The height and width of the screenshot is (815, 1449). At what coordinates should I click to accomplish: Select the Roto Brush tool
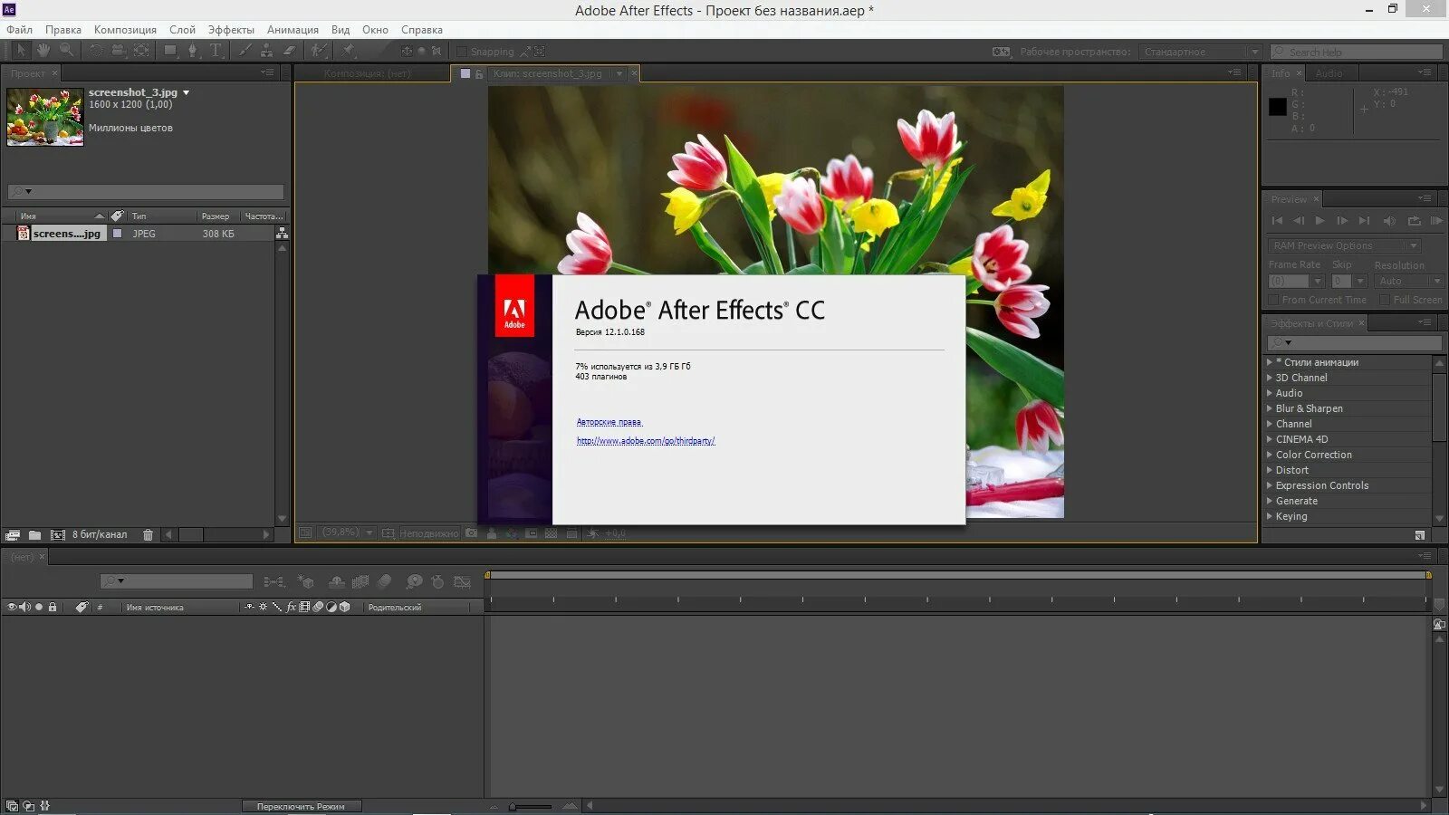[319, 51]
